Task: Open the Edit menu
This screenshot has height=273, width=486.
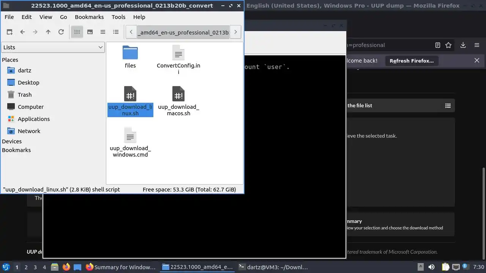Action: pos(27,17)
